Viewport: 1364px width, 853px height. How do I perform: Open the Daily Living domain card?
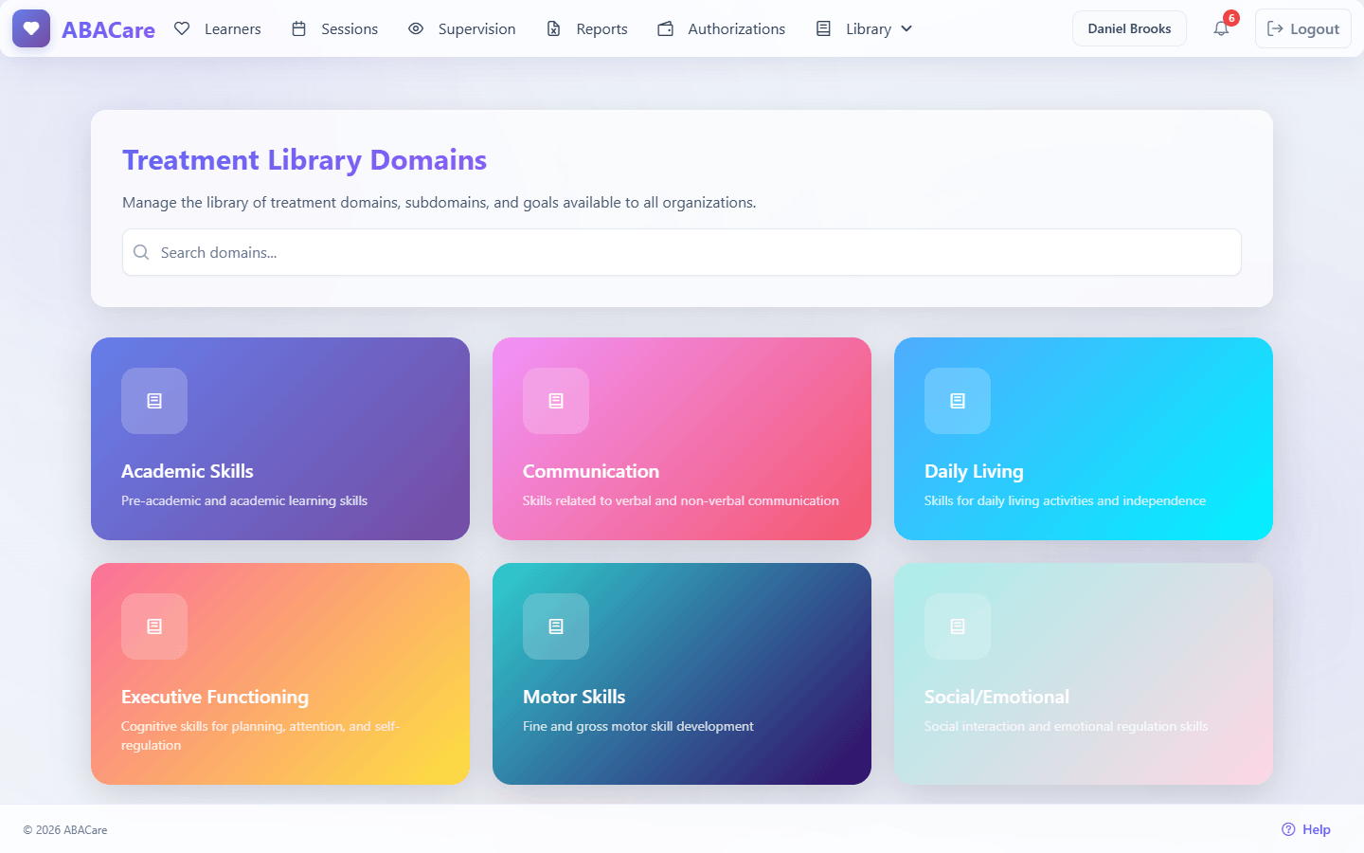click(1084, 439)
